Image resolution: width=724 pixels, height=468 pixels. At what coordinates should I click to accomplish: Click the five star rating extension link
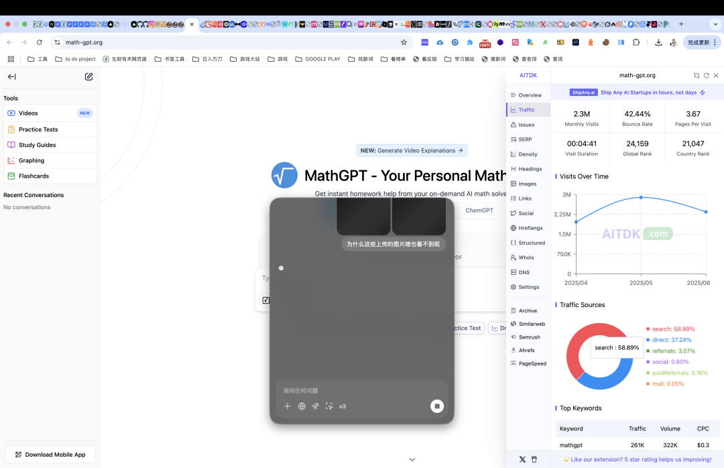[x=638, y=459]
